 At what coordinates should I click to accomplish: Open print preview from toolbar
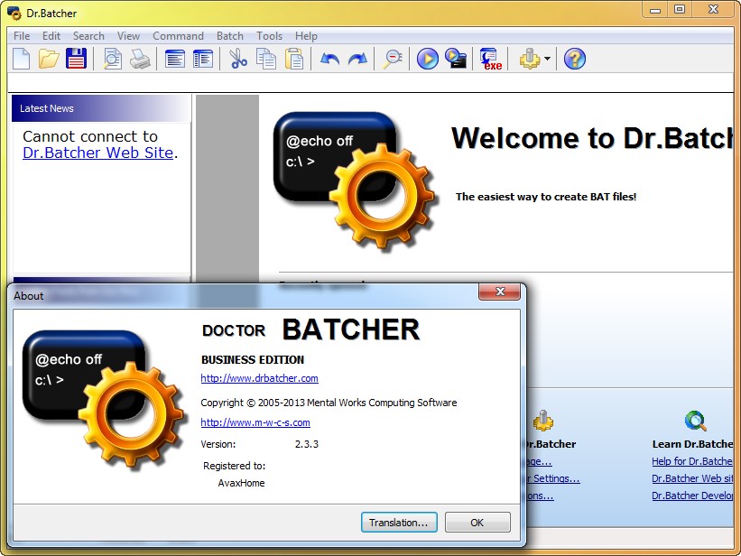(x=113, y=59)
